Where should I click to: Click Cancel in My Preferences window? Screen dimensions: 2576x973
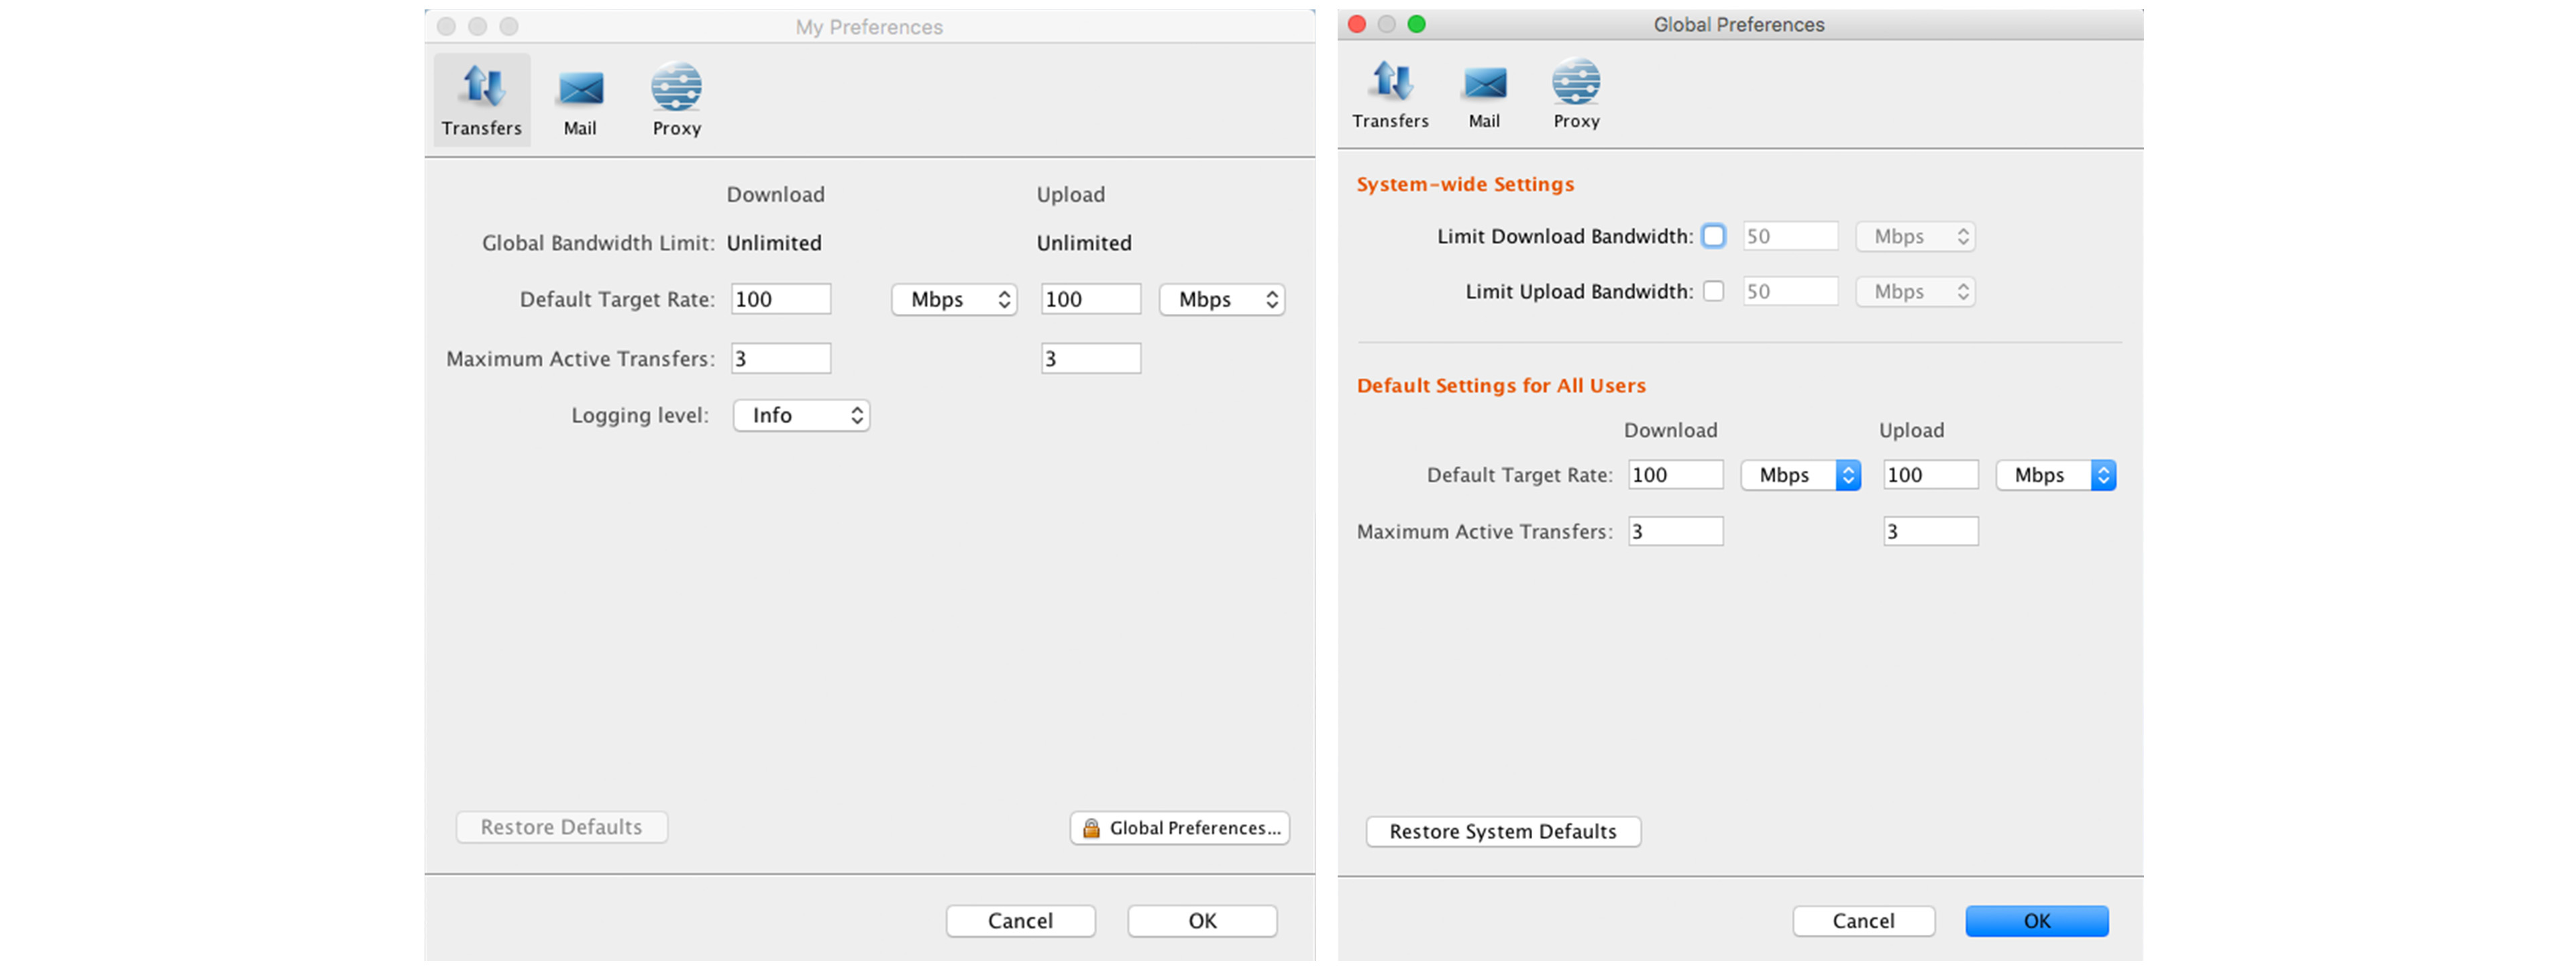1020,920
